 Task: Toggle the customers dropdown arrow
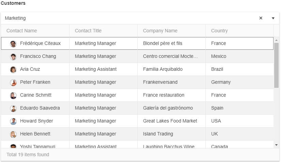coord(273,18)
